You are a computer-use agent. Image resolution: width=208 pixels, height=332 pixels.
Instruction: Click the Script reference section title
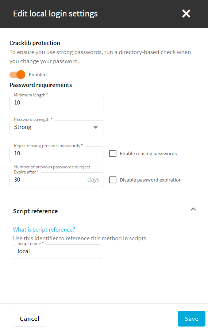click(35, 211)
